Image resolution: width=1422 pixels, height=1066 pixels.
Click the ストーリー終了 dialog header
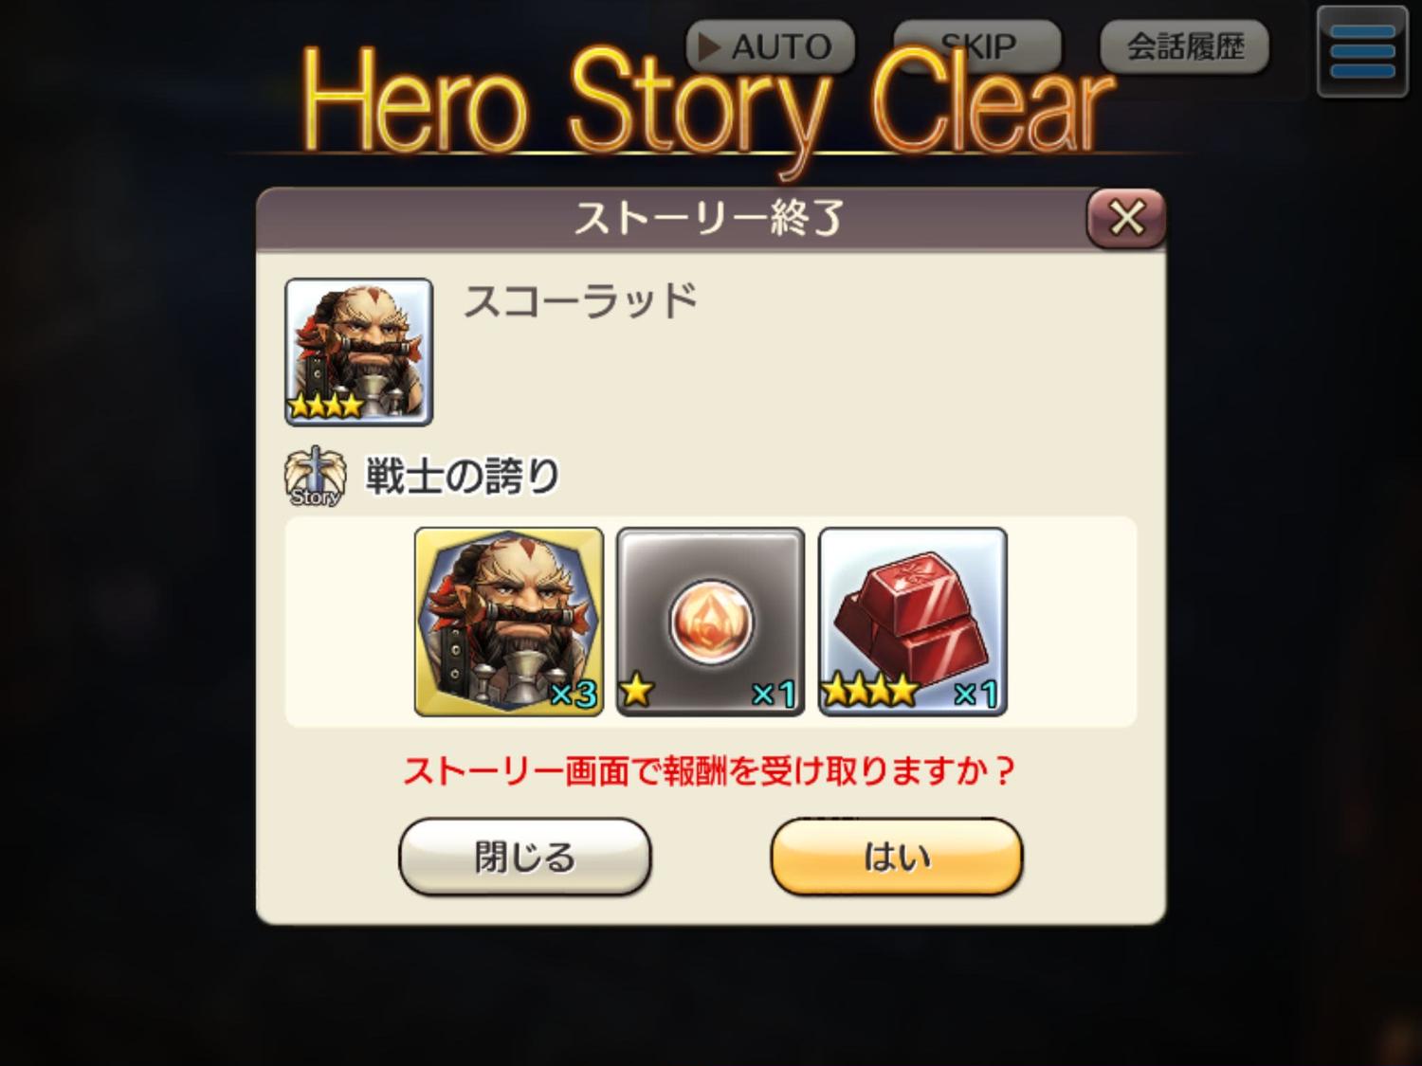click(x=709, y=219)
